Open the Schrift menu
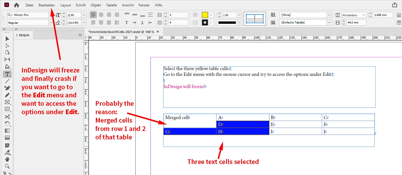 (81, 5)
